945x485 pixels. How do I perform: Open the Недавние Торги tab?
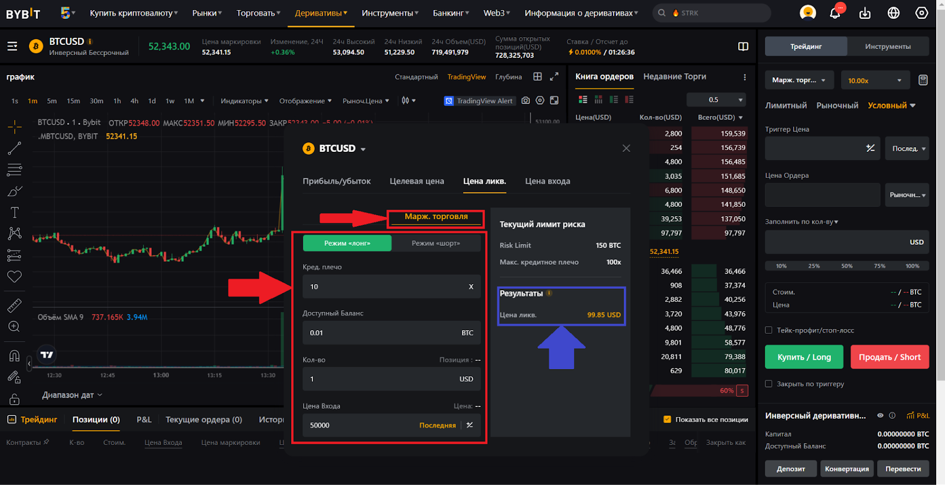pyautogui.click(x=674, y=77)
